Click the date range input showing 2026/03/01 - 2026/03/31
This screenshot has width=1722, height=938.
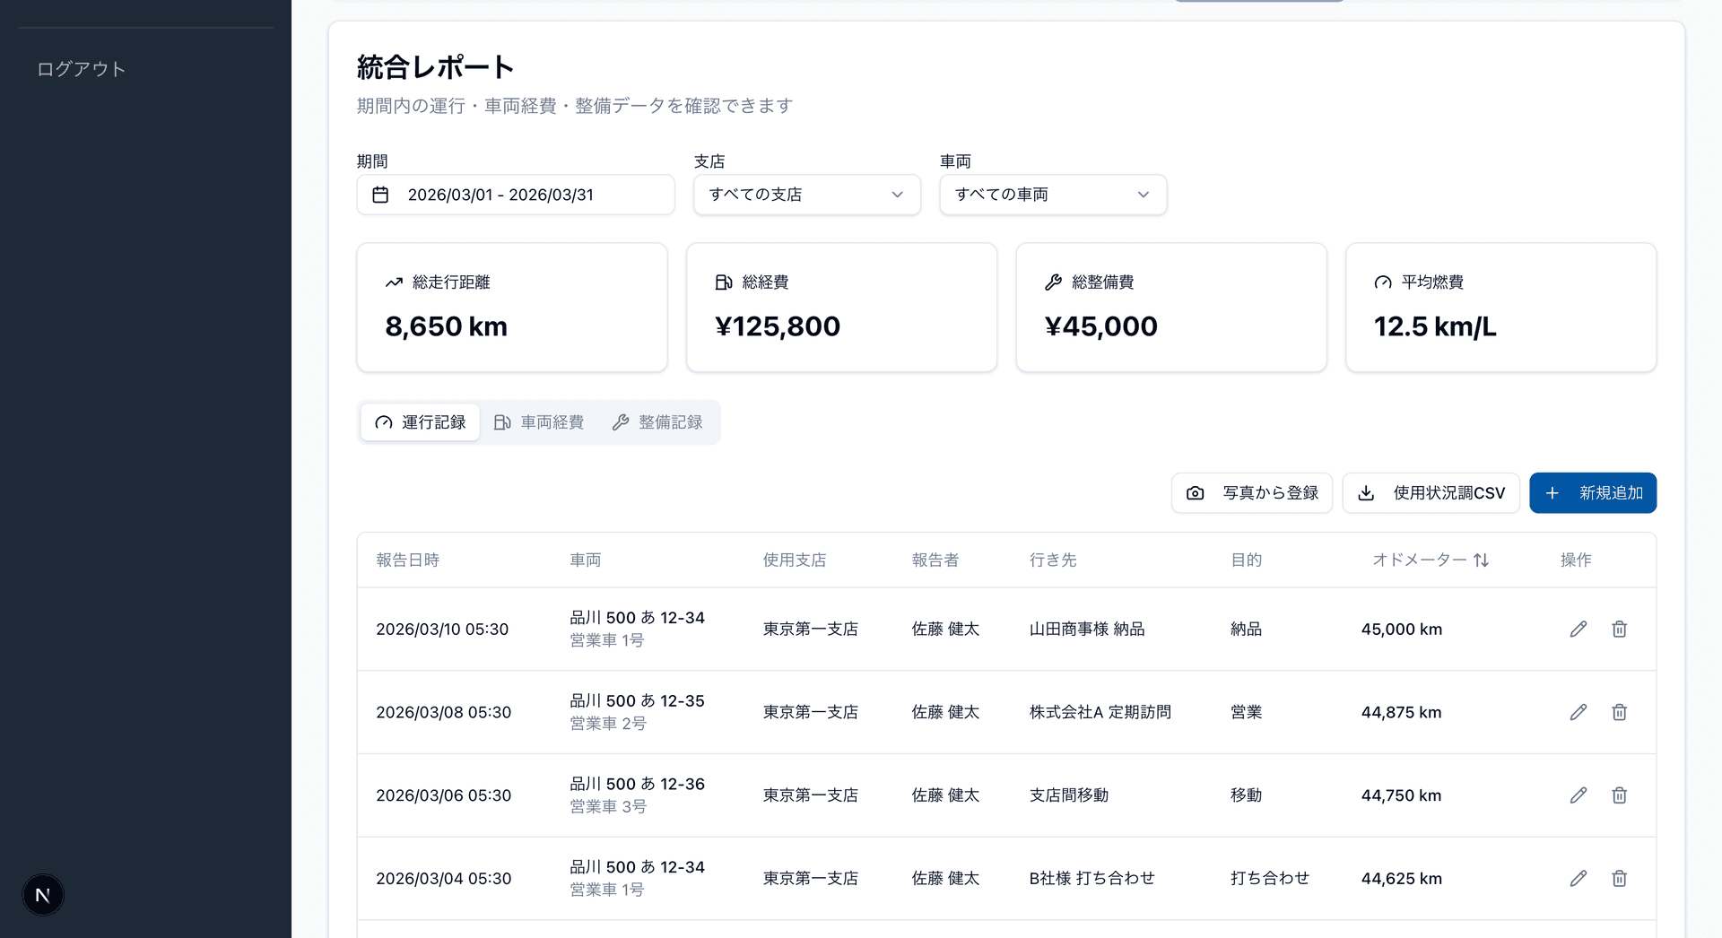coord(515,195)
